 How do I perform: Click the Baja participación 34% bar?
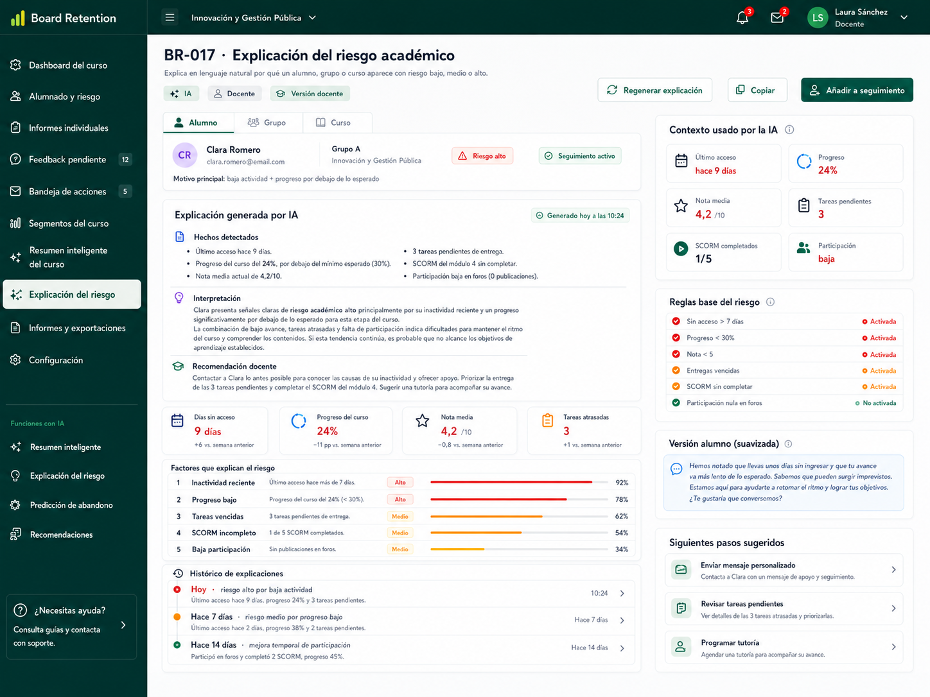click(x=519, y=549)
